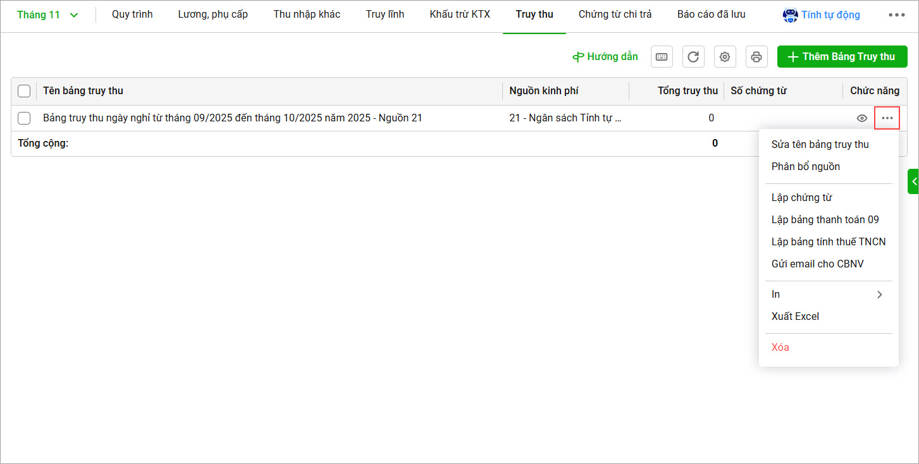The height and width of the screenshot is (464, 919).
Task: Check the Bảng truy thu row checkbox
Action: 24,118
